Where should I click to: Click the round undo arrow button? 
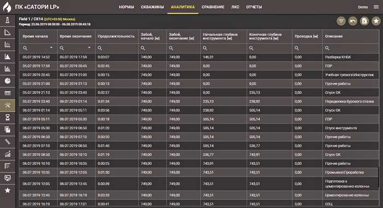pos(353,21)
